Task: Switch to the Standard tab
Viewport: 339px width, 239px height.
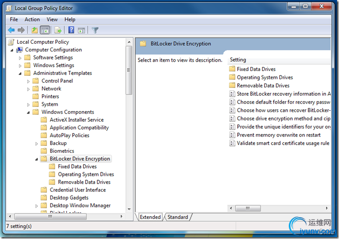Action: click(178, 217)
